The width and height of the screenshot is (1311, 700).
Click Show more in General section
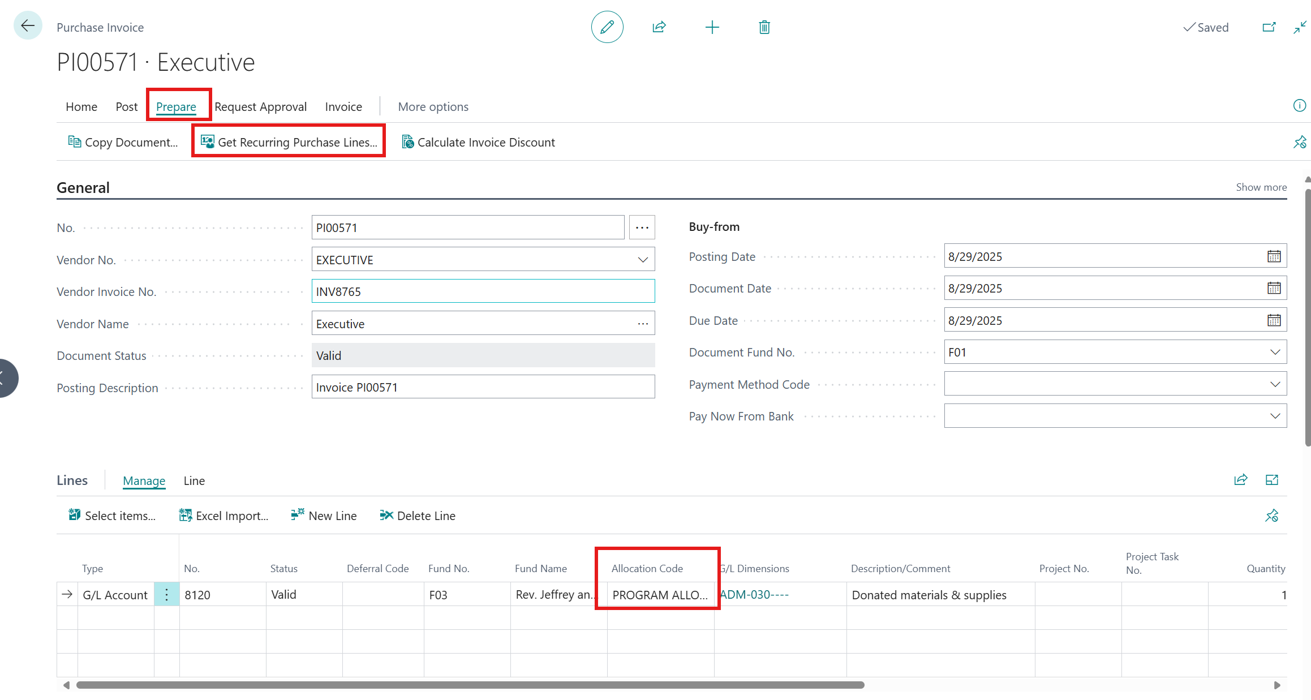1261,187
